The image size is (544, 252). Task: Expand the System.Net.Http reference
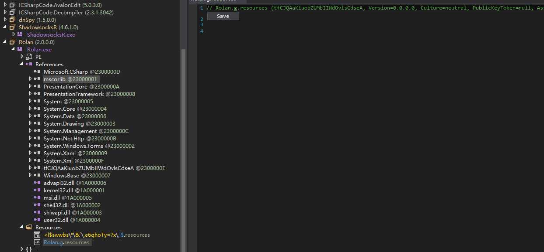pyautogui.click(x=30, y=138)
